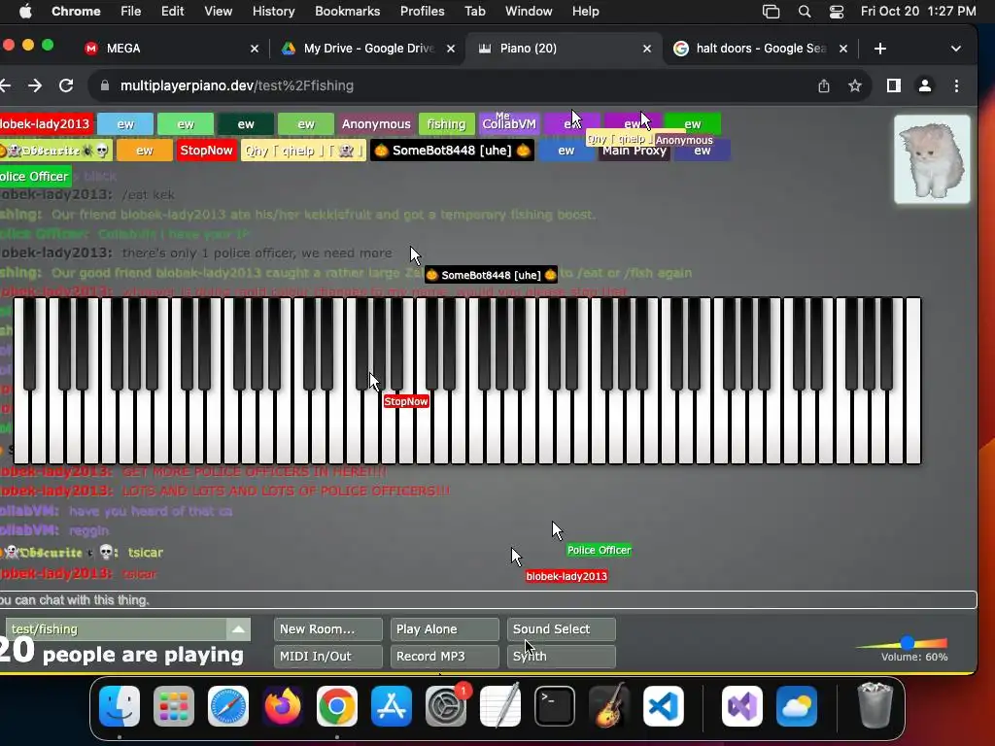Expand Chrome tab search chevron

click(x=956, y=49)
